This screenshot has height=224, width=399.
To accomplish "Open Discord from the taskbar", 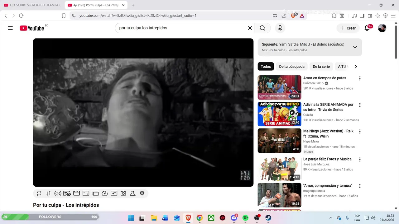I will coord(234,218).
